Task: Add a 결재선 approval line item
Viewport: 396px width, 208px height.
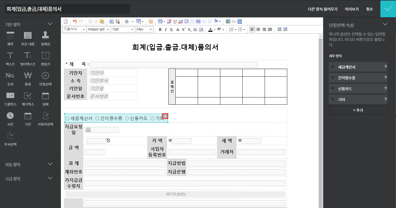Action: pos(45,38)
